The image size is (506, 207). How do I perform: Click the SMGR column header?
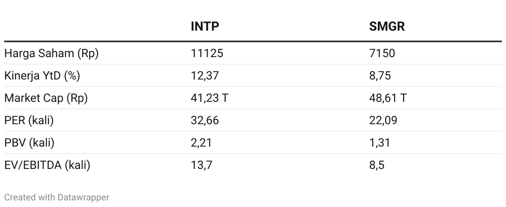pos(387,26)
